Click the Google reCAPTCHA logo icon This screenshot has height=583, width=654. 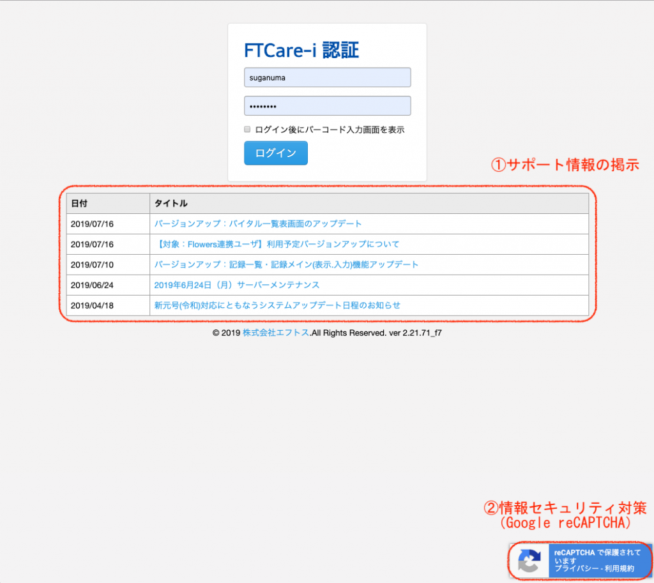(529, 560)
